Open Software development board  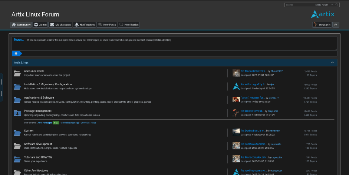coord(38,144)
